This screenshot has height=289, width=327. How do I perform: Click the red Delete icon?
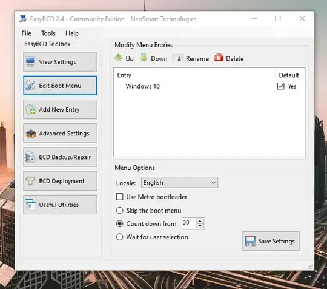click(x=219, y=58)
